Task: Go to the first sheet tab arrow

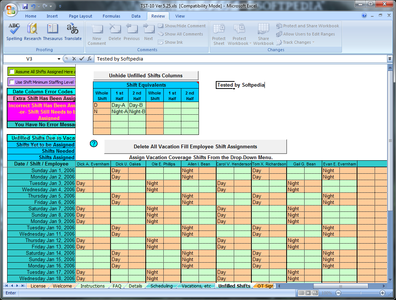Action: coord(6,286)
